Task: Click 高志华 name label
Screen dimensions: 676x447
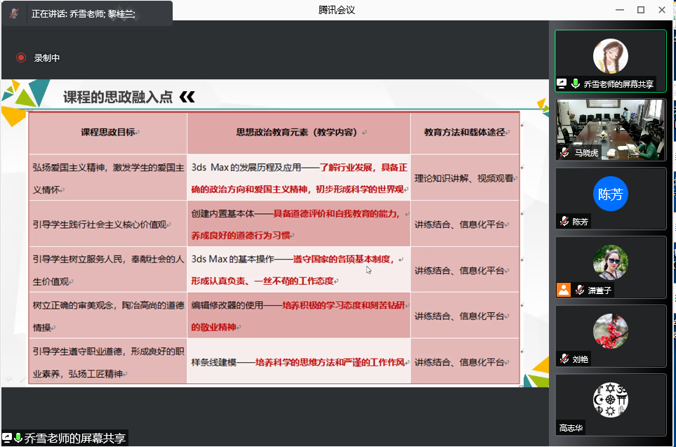Action: (571, 428)
